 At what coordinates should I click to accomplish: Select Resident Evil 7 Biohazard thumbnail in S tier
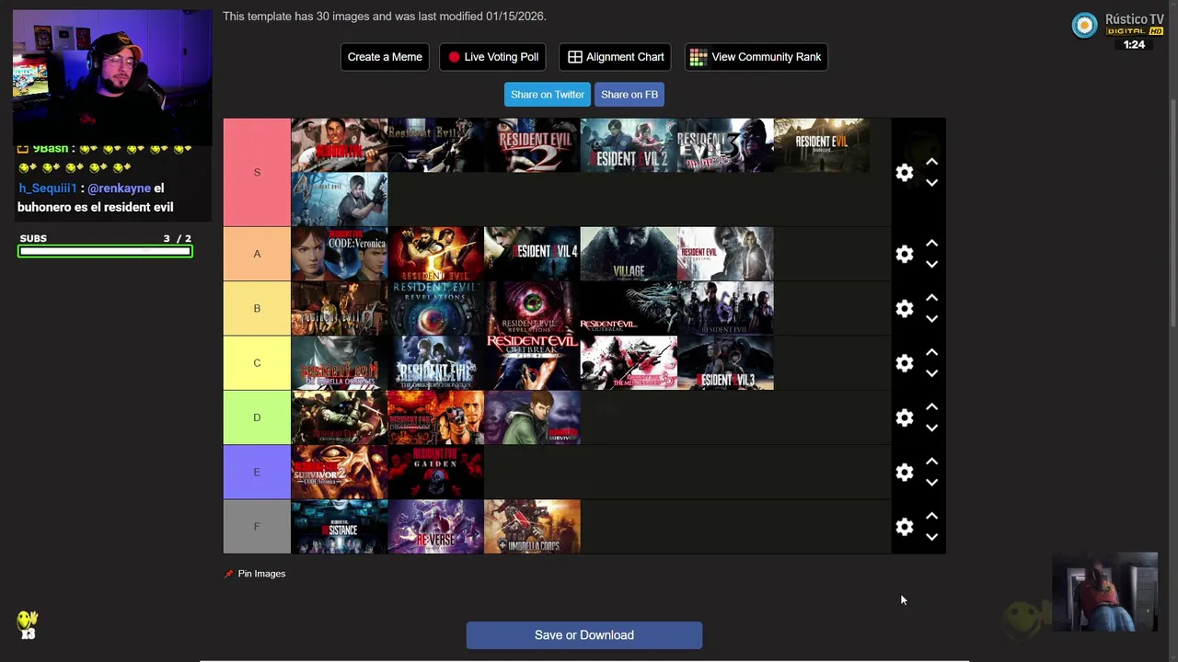[822, 145]
